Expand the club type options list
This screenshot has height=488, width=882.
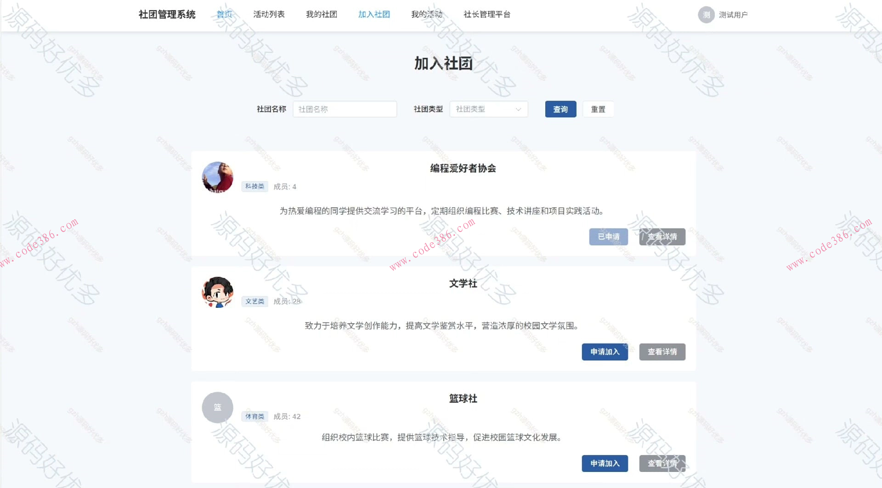click(488, 109)
